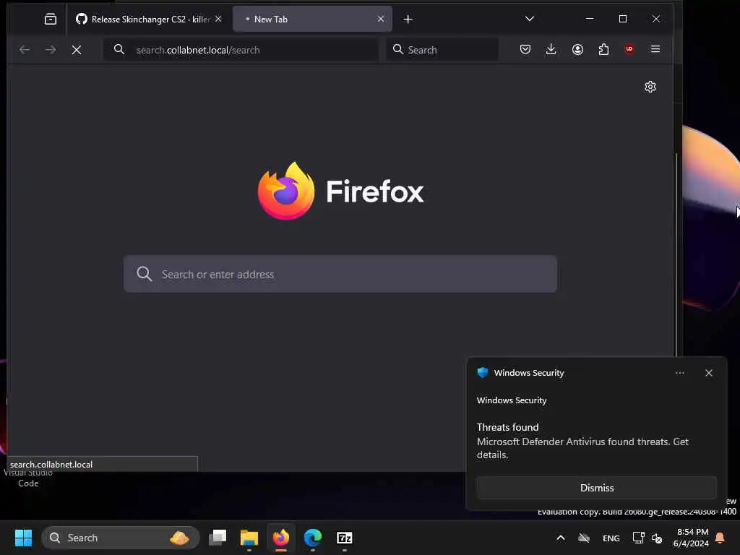Open Task View on the taskbar
740x555 pixels.
coord(218,538)
